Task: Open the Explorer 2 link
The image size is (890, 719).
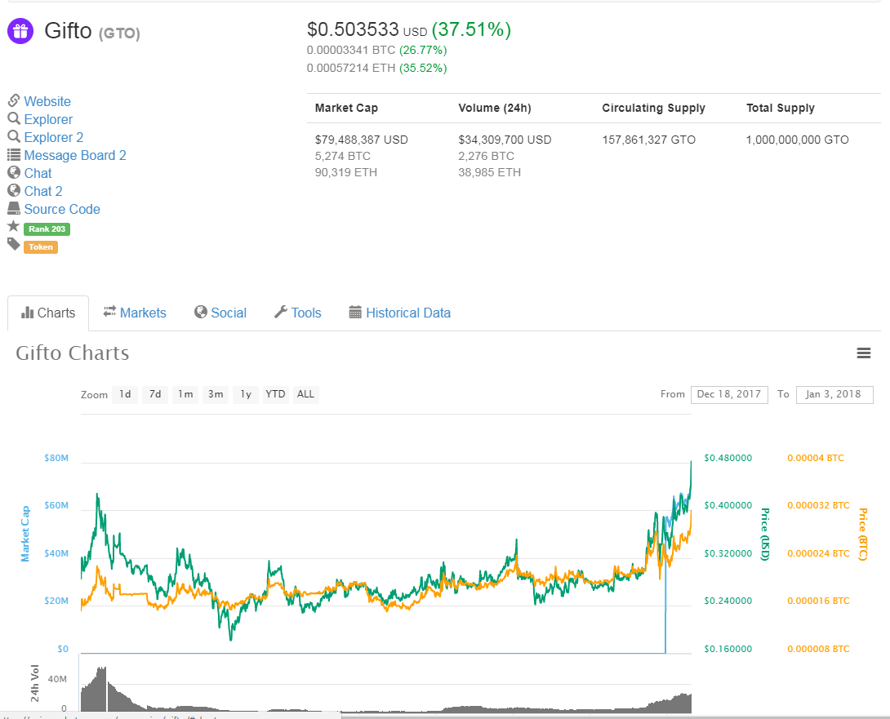Action: click(x=53, y=137)
